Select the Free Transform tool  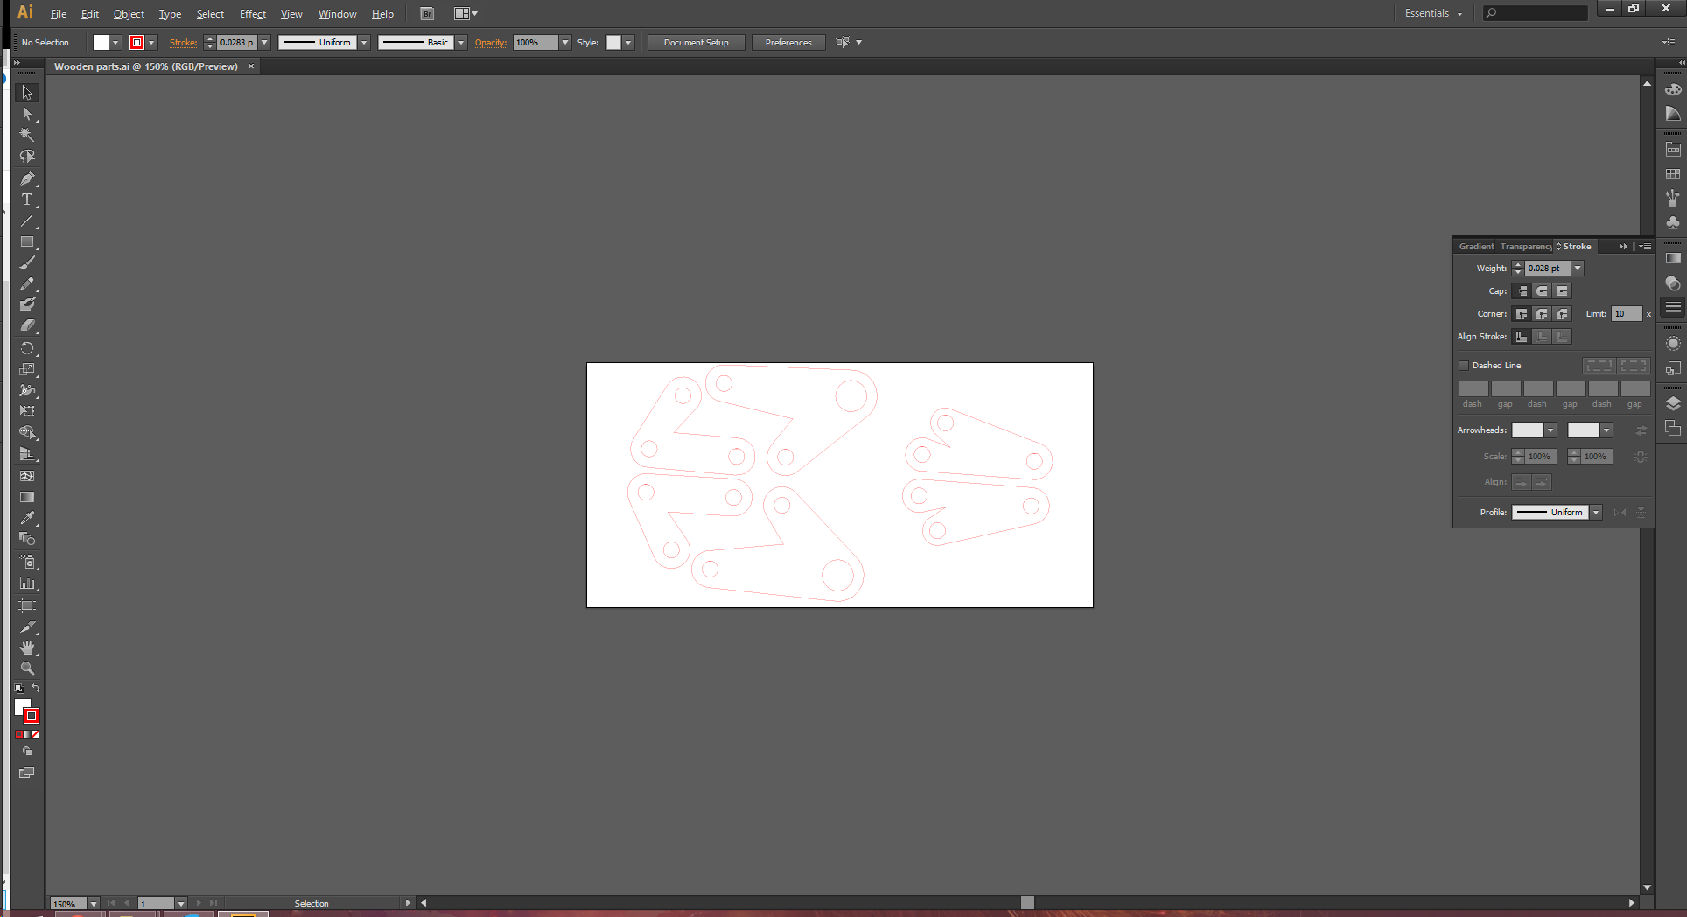click(27, 411)
